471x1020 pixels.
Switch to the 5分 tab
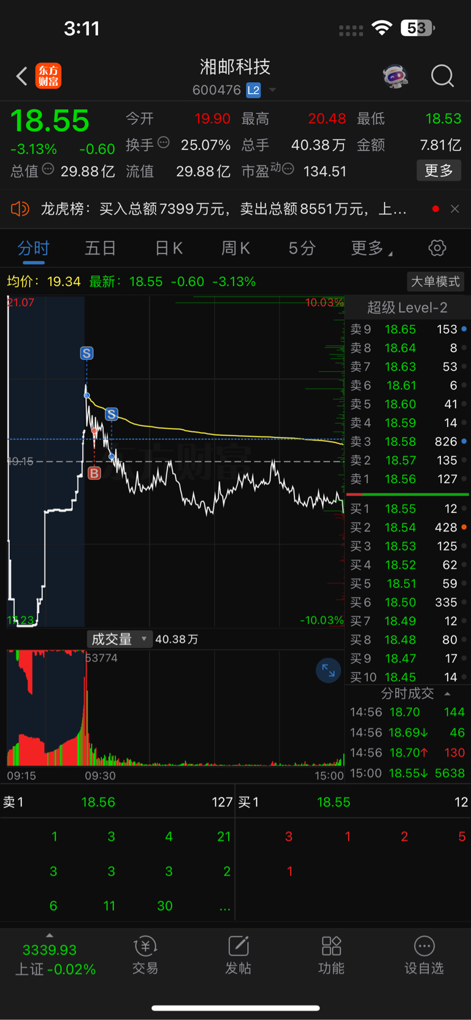pyautogui.click(x=302, y=248)
